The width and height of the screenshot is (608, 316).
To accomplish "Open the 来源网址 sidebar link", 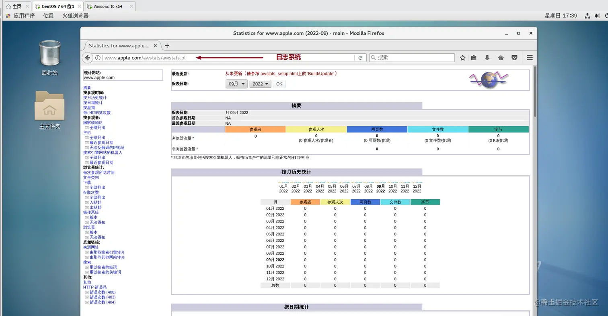I will click(91, 247).
